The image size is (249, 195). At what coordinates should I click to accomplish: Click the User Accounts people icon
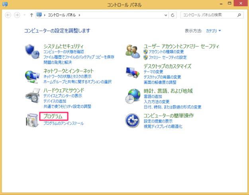point(133,52)
